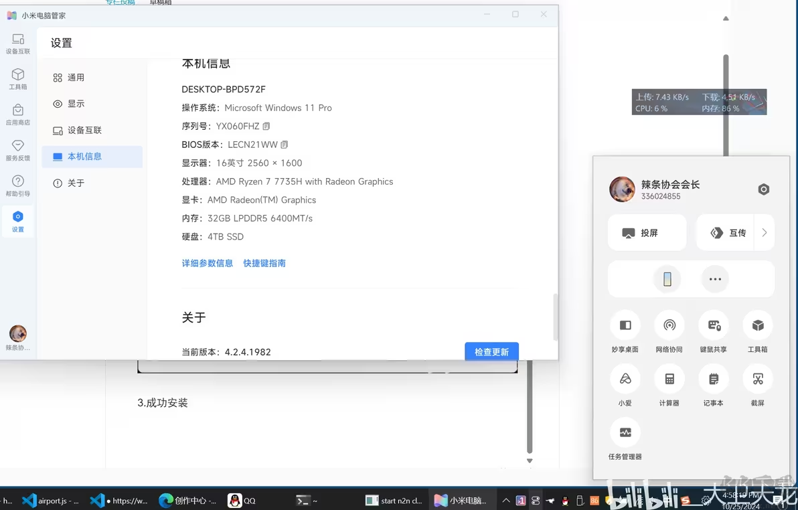Copy the BIOS version LECN21WW
The width and height of the screenshot is (798, 510).
pyautogui.click(x=285, y=145)
